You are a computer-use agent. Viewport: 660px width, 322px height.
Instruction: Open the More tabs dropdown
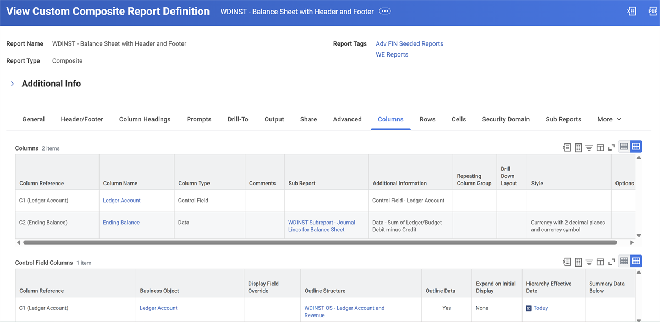(x=609, y=119)
